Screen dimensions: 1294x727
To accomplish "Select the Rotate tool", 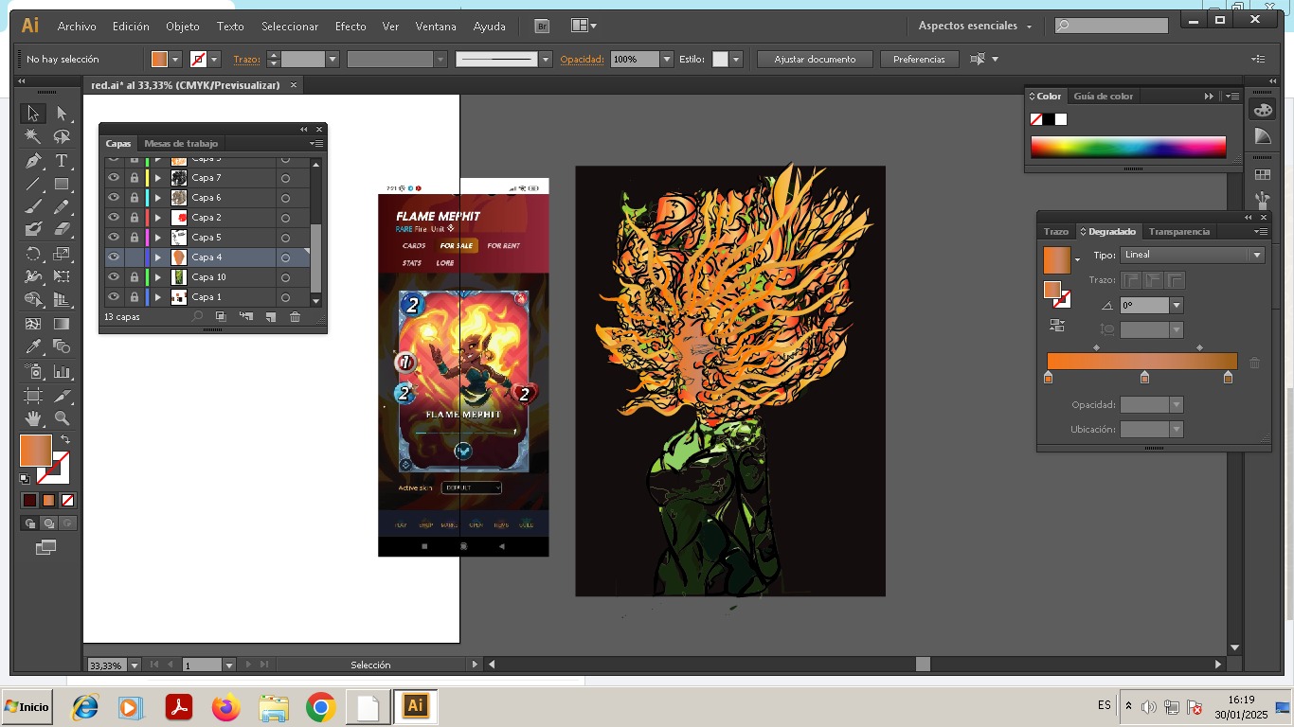I will [33, 253].
